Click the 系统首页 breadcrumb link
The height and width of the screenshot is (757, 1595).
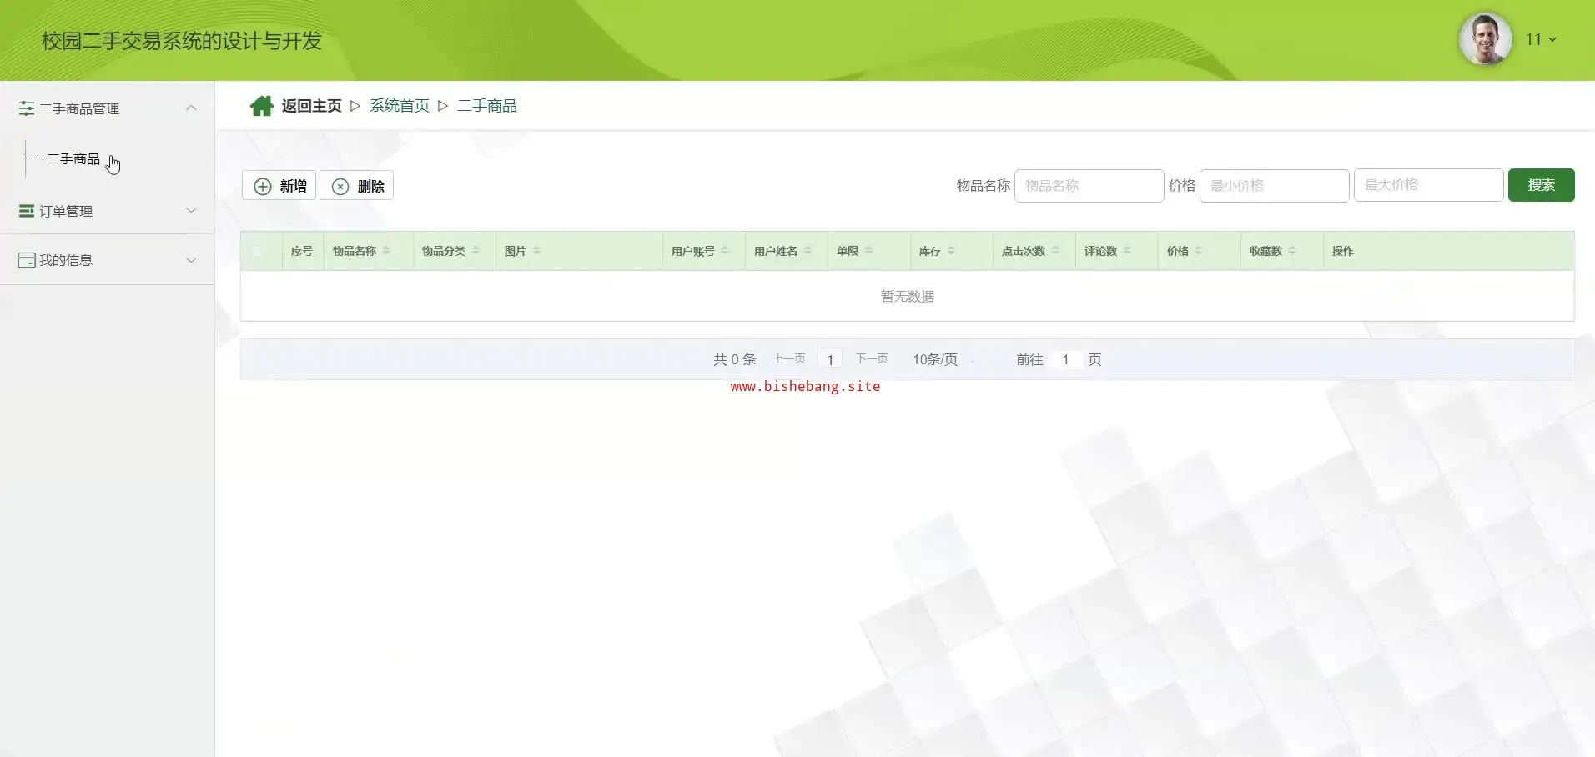400,106
